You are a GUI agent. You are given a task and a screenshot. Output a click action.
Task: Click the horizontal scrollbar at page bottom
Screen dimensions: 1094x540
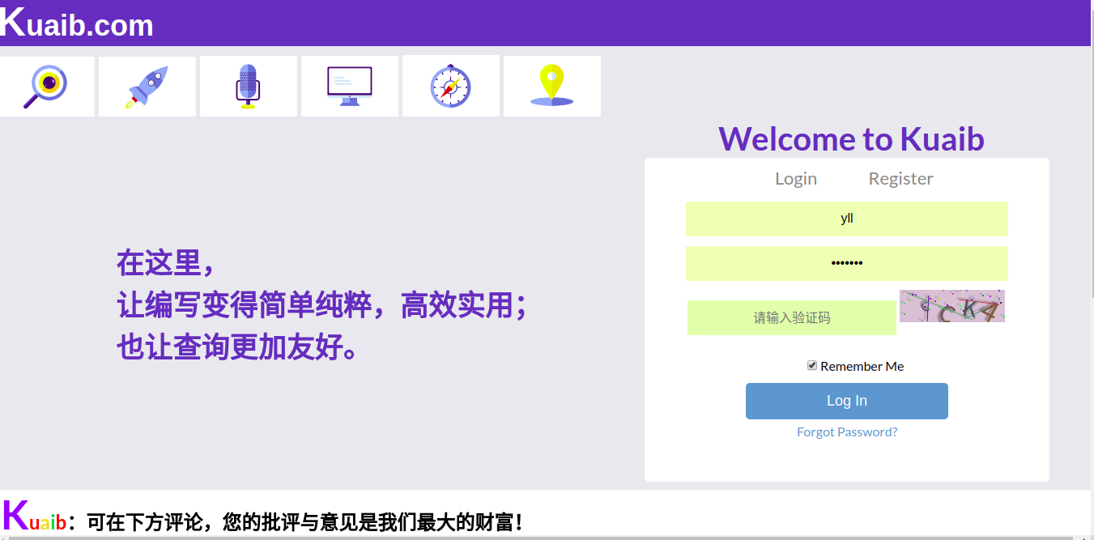click(x=543, y=538)
